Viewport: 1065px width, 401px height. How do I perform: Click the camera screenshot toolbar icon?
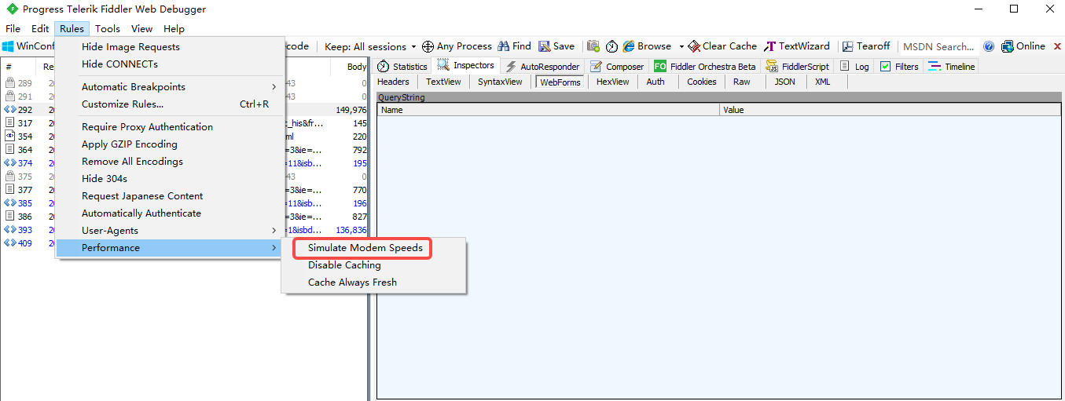pos(593,46)
